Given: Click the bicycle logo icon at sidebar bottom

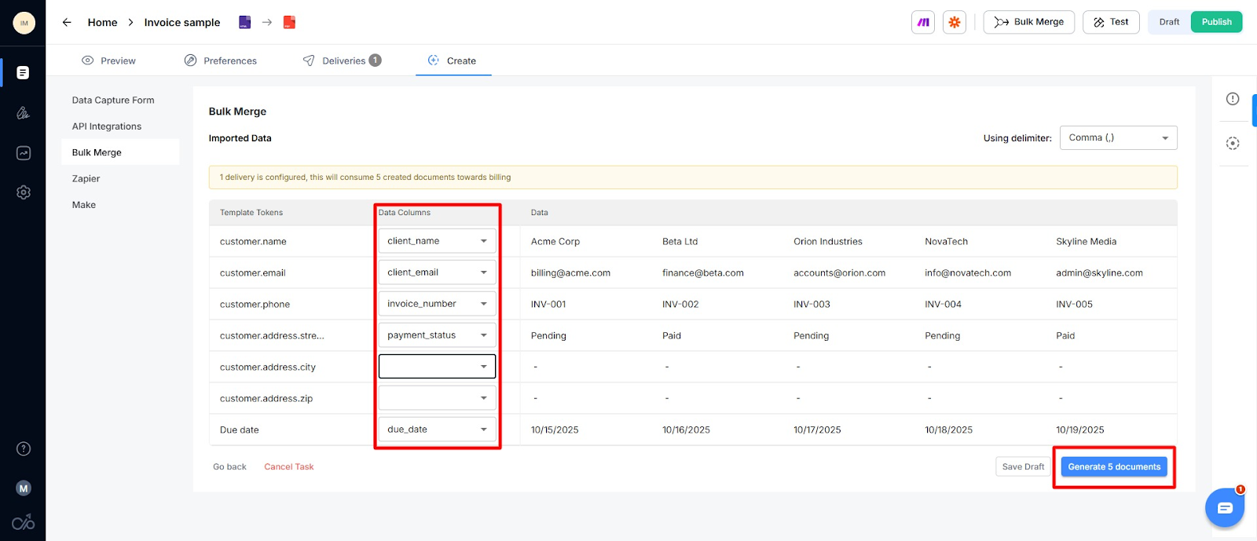Looking at the screenshot, I should point(24,522).
